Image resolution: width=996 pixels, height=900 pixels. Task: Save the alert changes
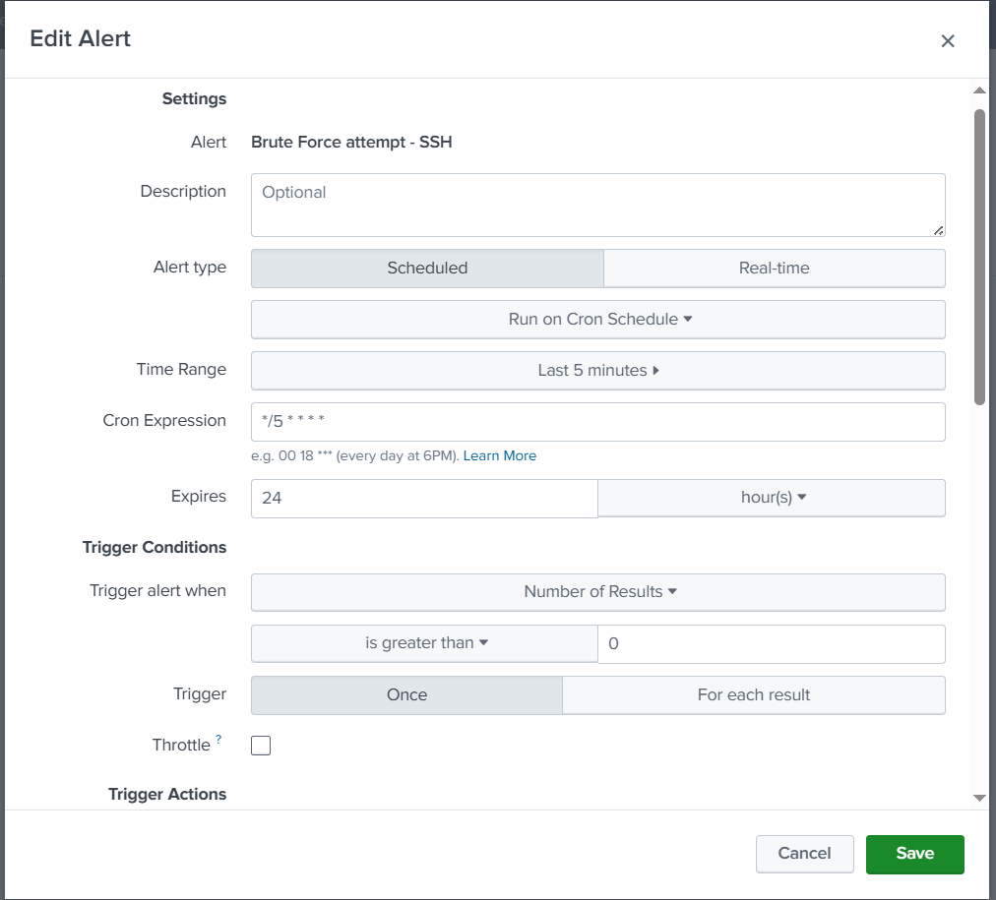tap(914, 855)
